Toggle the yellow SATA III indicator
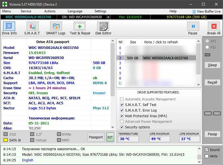Image resolution: width=223 pixels, height=165 pixels. [x=6, y=140]
